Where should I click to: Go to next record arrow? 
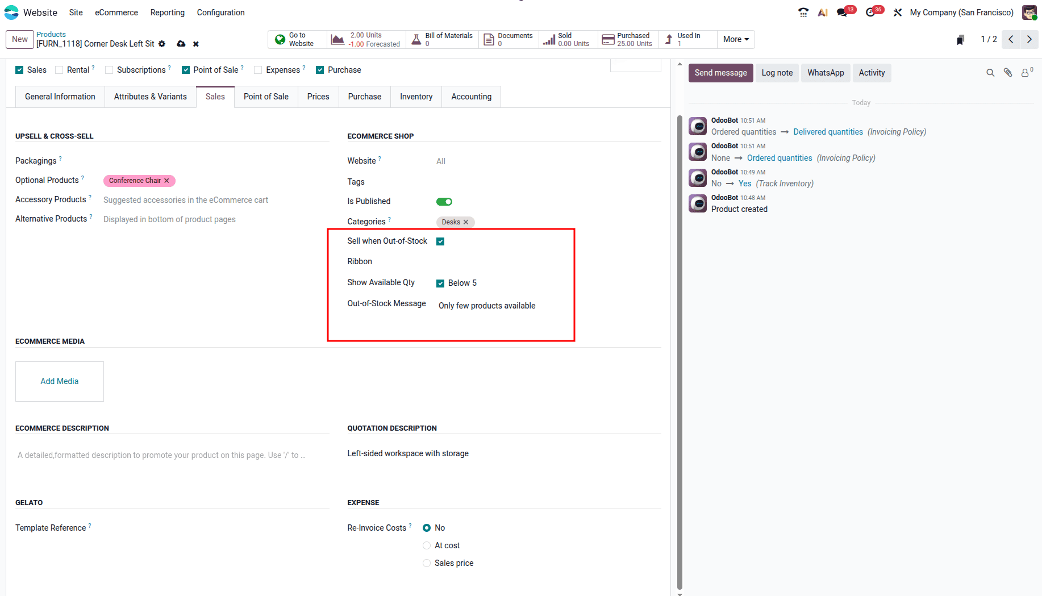pyautogui.click(x=1029, y=39)
